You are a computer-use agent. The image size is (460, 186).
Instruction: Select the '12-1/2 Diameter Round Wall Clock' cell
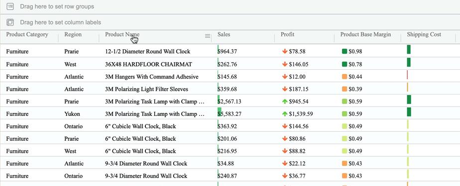tap(147, 52)
